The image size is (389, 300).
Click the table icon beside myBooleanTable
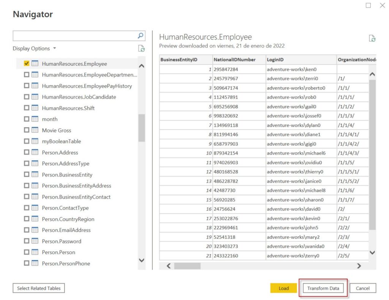[x=36, y=141]
